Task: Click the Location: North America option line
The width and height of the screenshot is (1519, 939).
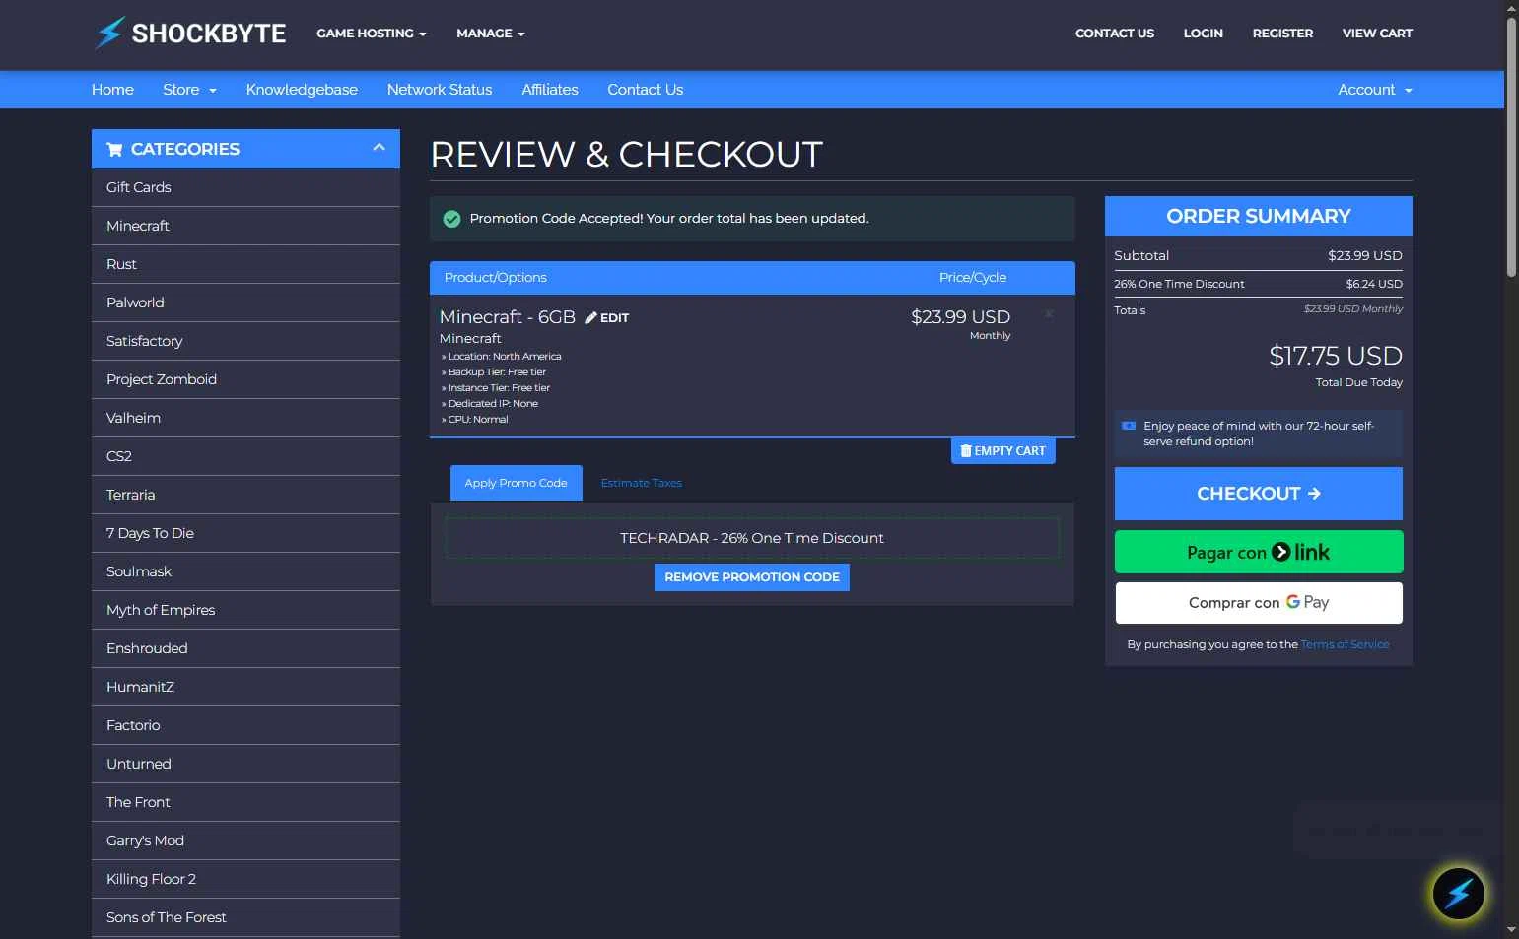Action: 502,357
